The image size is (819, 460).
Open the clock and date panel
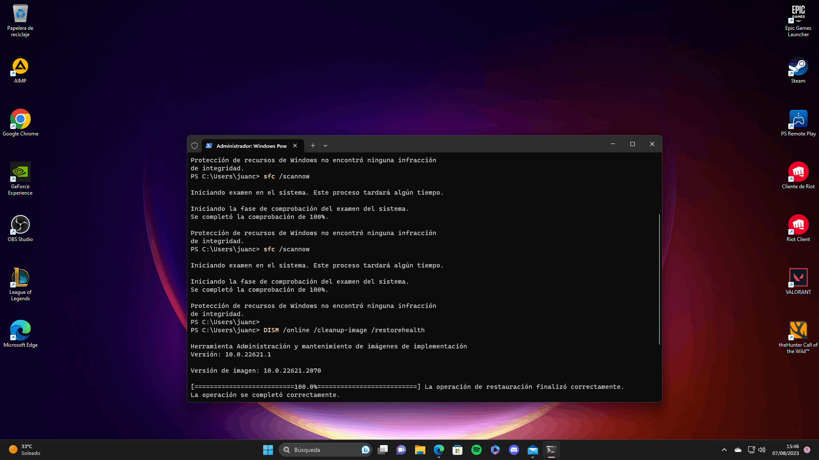[785, 450]
